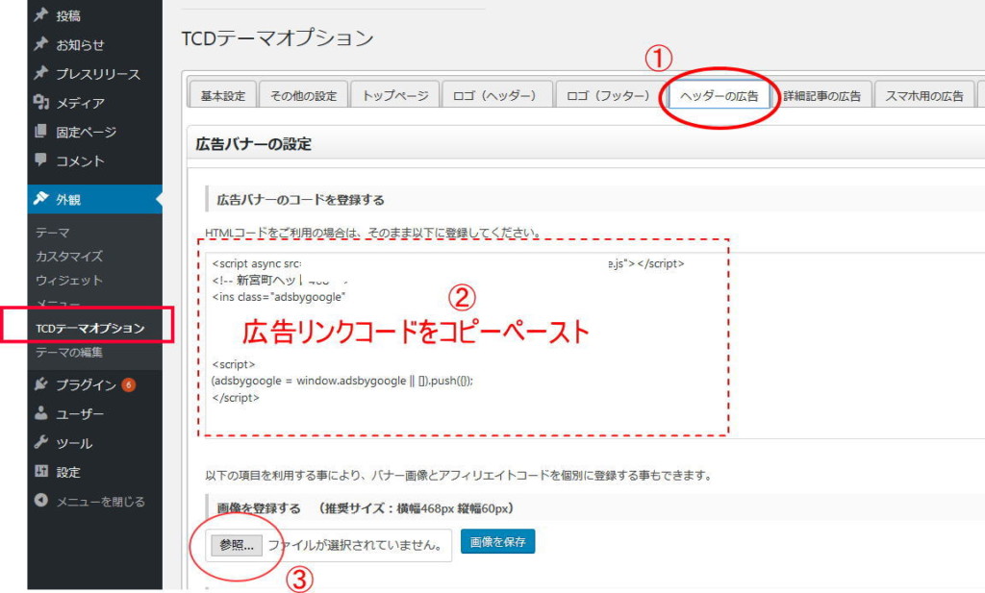This screenshot has width=985, height=593.
Task: Click the 広告バナーのコードを登録する subheading
Action: click(x=300, y=200)
